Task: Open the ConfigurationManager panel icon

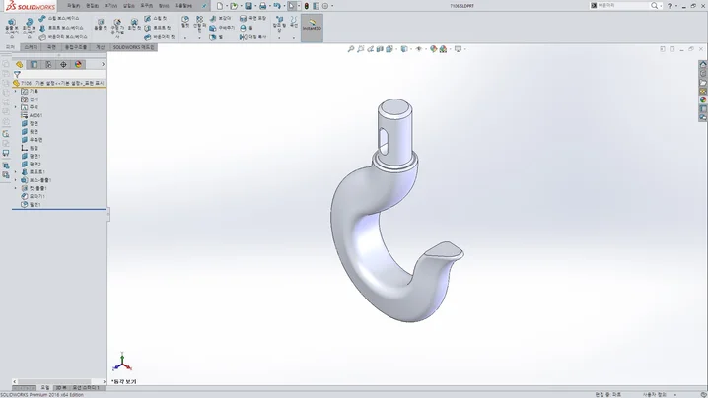Action: (49, 65)
